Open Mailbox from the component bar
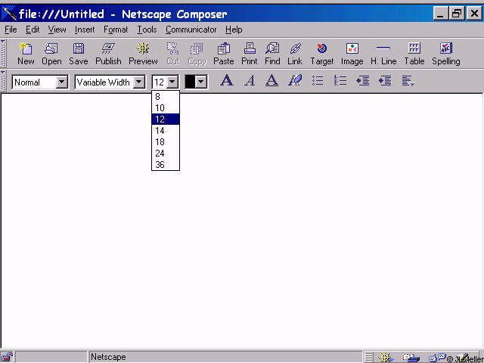Image resolution: width=484 pixels, height=363 pixels. pos(411,358)
